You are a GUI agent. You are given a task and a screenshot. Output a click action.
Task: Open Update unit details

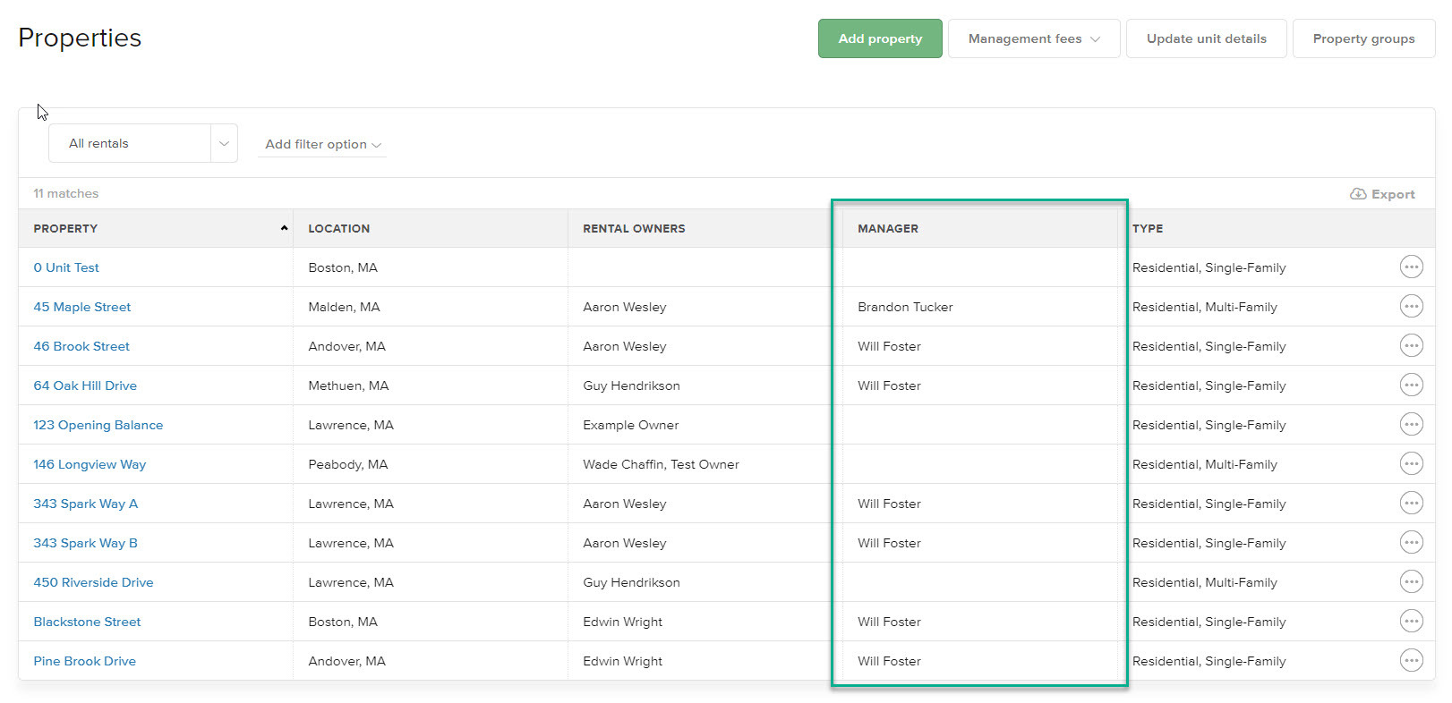point(1207,38)
